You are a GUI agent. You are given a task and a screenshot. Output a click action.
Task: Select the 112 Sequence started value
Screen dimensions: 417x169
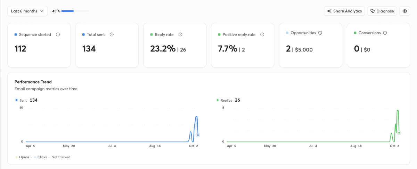point(21,49)
